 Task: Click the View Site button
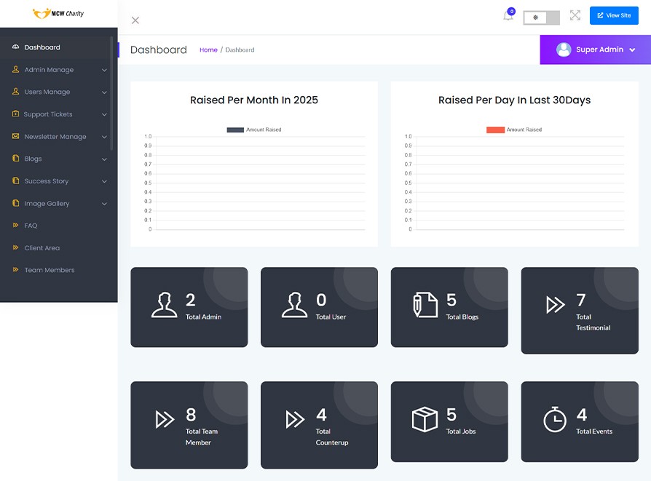tap(613, 15)
